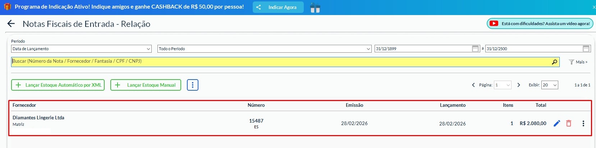Viewport: 596px width, 148px height.
Task: Open the video tutorial help link
Action: 540,24
